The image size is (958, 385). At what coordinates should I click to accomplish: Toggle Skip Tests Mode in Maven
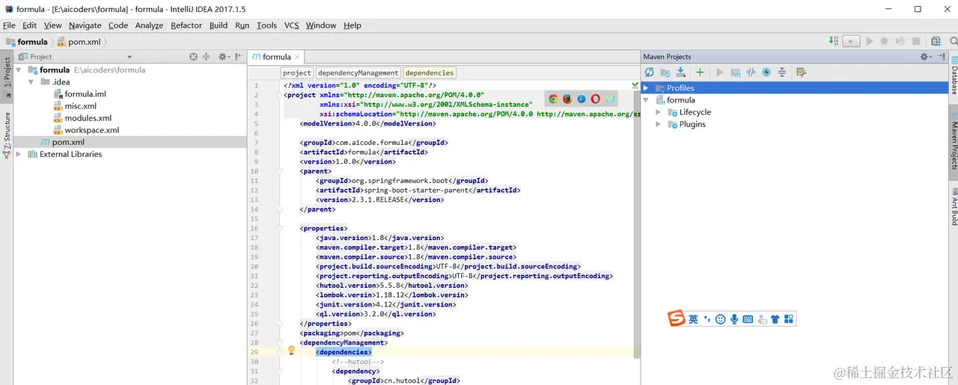pyautogui.click(x=766, y=73)
